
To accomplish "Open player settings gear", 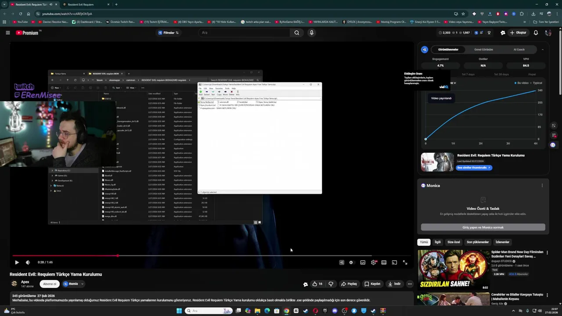I will (x=373, y=262).
